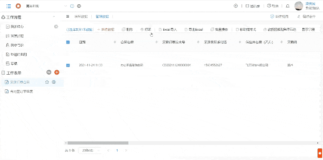Sort by the 合同名称 column arrows
Screen dimensions: 323x160
pyautogui.click(x=157, y=42)
